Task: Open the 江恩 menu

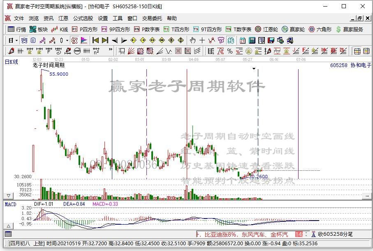Action: coord(63,19)
